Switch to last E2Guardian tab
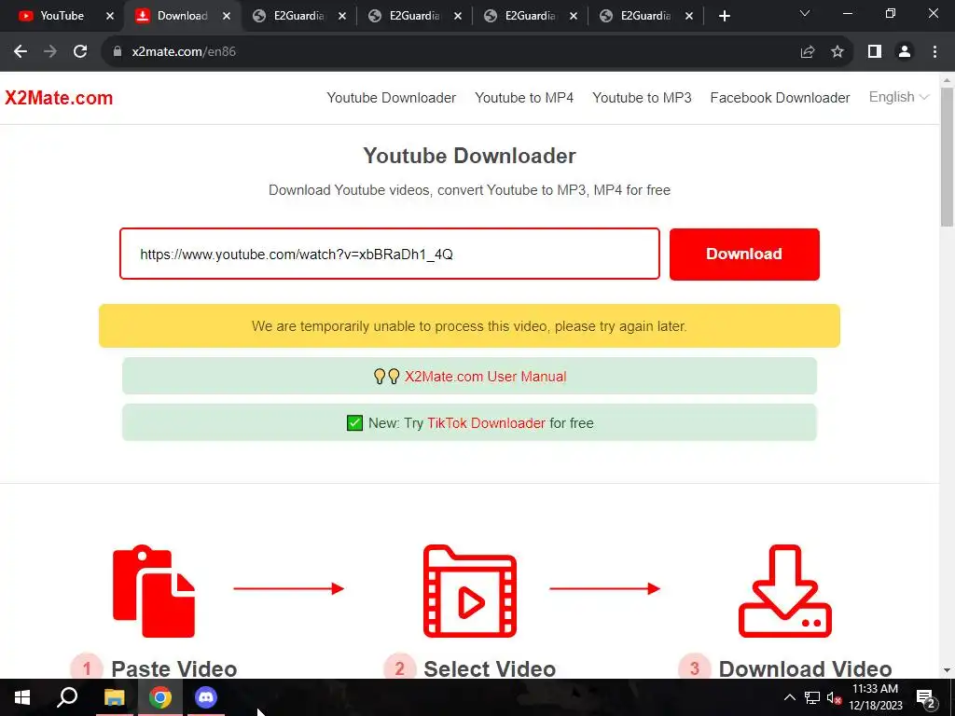Screen dimensions: 955x716 tap(645, 16)
